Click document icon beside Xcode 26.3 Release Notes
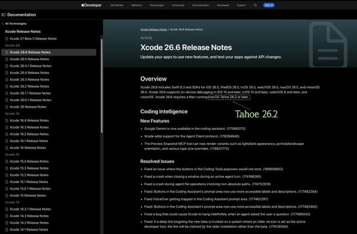The width and height of the screenshot is (357, 234). (x=7, y=79)
